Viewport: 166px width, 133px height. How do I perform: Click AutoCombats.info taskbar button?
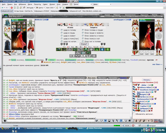(x=33, y=128)
